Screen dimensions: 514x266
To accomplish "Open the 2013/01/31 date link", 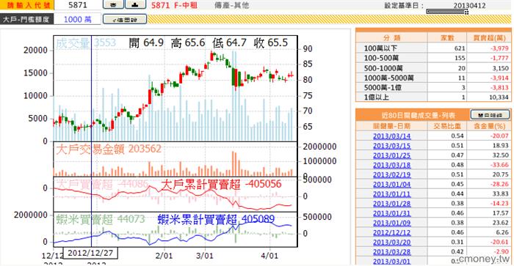I will (x=391, y=213).
